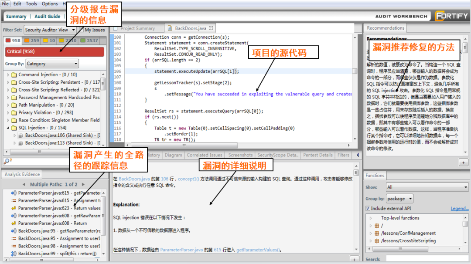The width and height of the screenshot is (471, 264).
Task: Click the red Critical 958 severity folder icon
Action: 8,41
